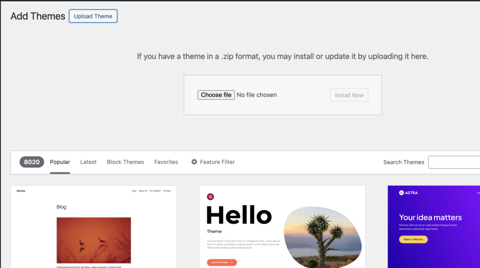Viewport: 480px width, 268px height.
Task: Open the Astra theme preview thumbnail
Action: tap(434, 227)
